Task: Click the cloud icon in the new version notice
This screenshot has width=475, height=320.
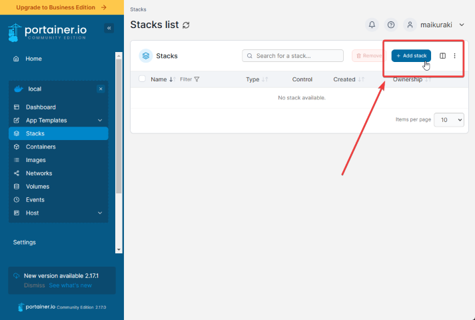Action: pyautogui.click(x=17, y=276)
